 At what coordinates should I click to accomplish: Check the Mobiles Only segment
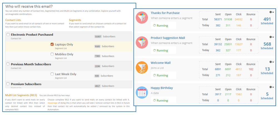(52, 54)
